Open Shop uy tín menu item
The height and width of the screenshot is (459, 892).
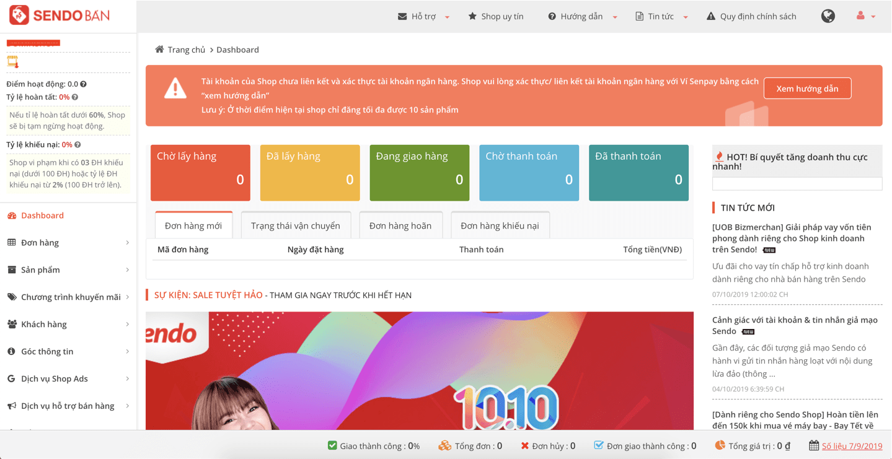(496, 16)
